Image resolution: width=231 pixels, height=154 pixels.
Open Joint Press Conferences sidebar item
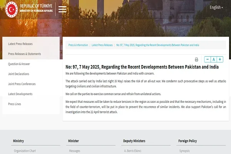[22, 84]
